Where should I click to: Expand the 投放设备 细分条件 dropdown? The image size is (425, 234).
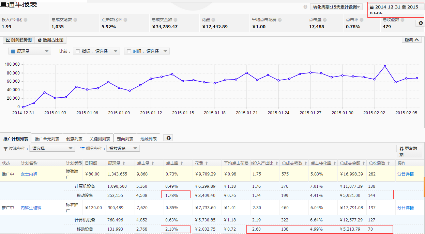pyautogui.click(x=123, y=149)
